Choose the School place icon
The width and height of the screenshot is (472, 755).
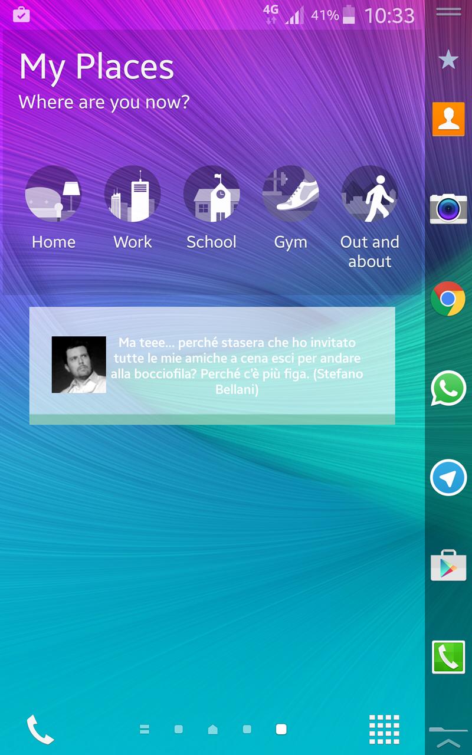click(211, 193)
